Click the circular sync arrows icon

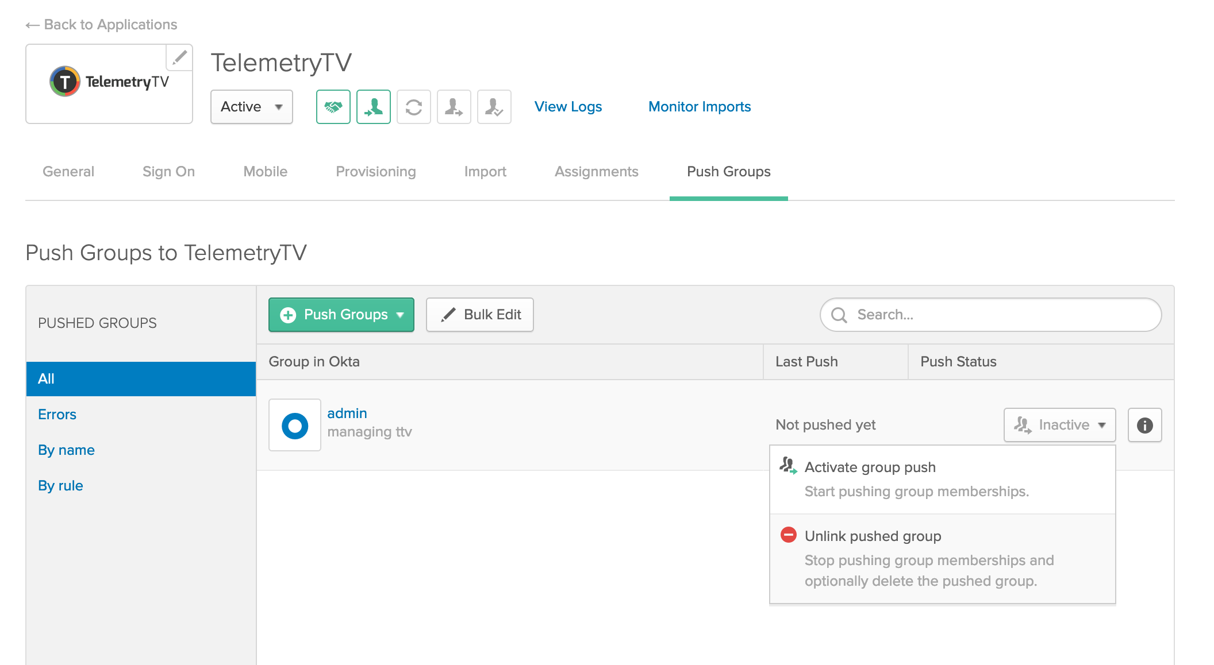click(413, 107)
